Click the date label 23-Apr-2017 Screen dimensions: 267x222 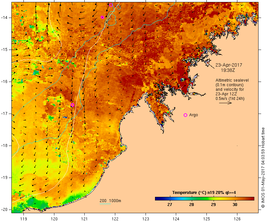229,65
